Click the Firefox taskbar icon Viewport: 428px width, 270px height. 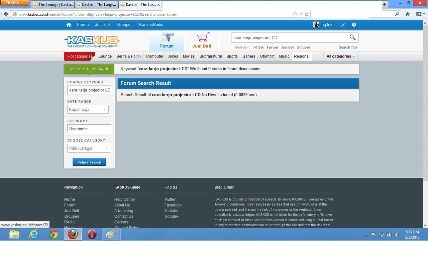pyautogui.click(x=73, y=235)
